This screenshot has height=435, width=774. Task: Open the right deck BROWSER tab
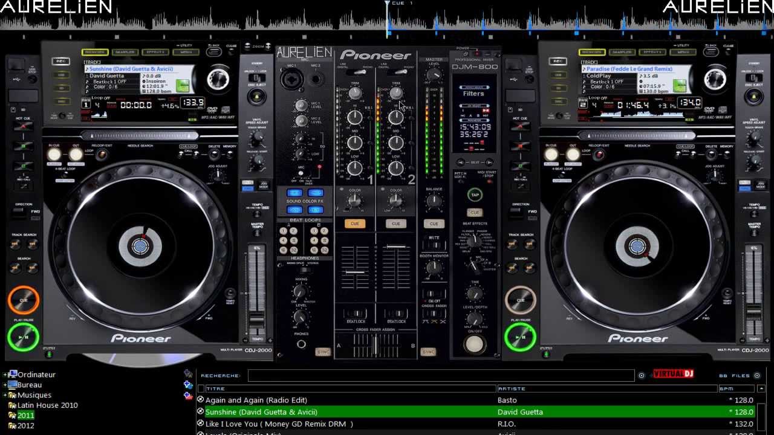point(592,53)
